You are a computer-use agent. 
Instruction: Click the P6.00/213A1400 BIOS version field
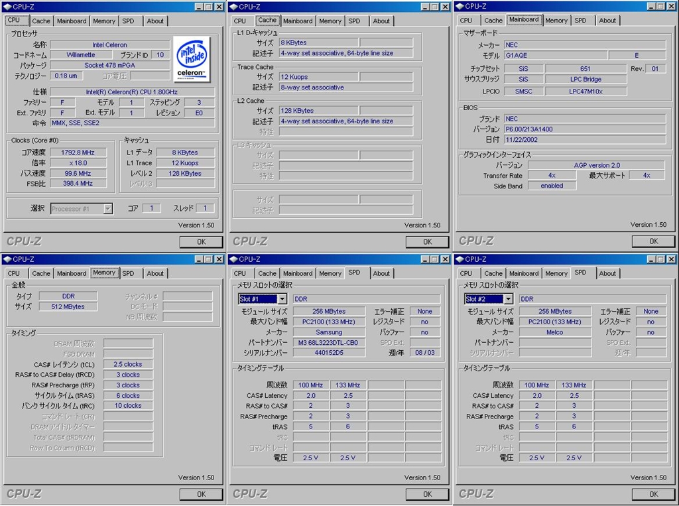585,129
